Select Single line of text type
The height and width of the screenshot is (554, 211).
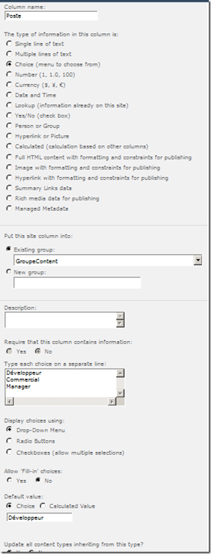click(9, 44)
